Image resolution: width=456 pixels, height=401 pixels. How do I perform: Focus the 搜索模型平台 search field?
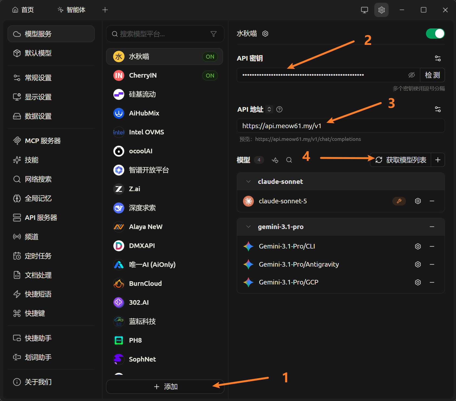[165, 34]
